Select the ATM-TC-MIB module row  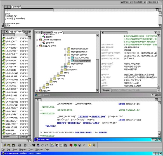15,127
